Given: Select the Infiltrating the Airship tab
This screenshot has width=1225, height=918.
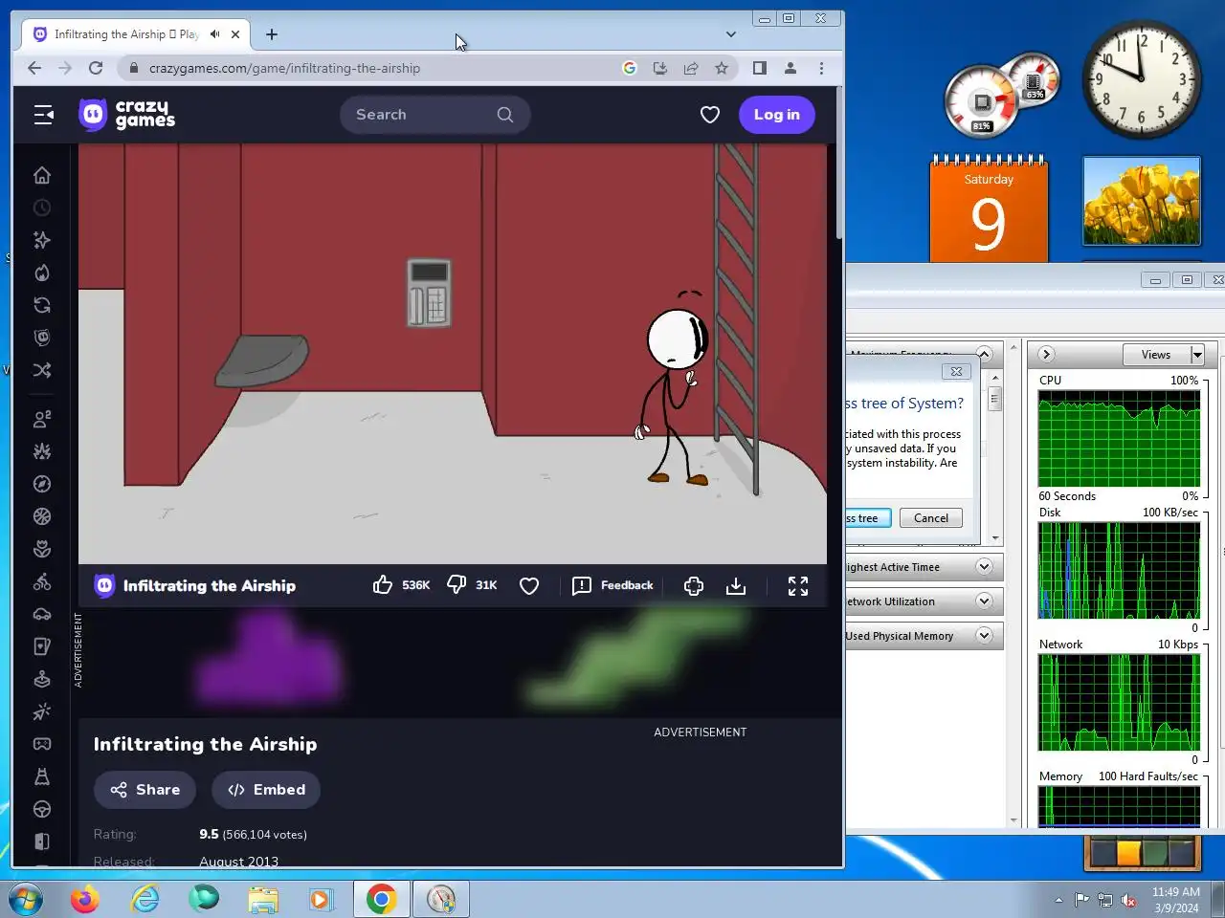Looking at the screenshot, I should 137,34.
